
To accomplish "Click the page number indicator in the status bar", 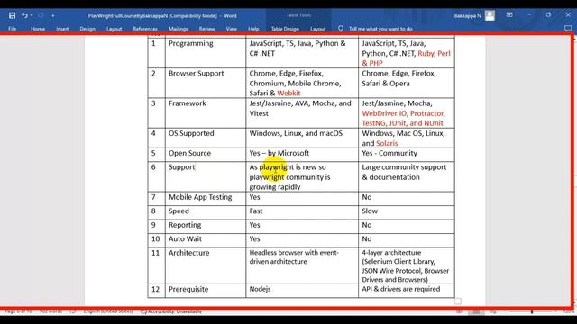I will click(x=18, y=311).
